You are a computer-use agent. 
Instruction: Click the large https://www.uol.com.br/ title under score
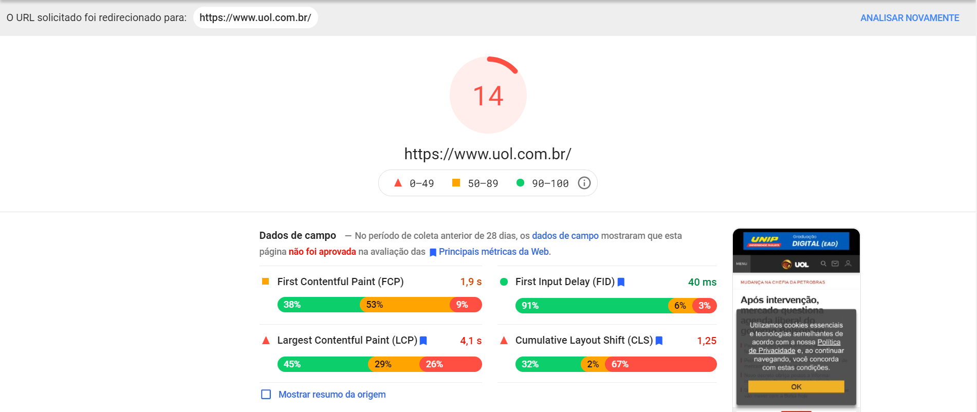pos(488,154)
